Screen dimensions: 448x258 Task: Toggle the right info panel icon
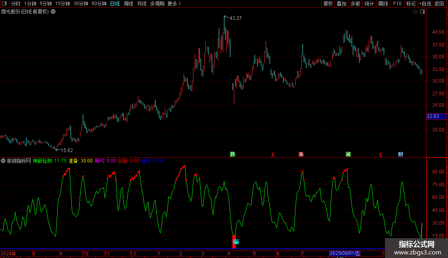(x=423, y=12)
